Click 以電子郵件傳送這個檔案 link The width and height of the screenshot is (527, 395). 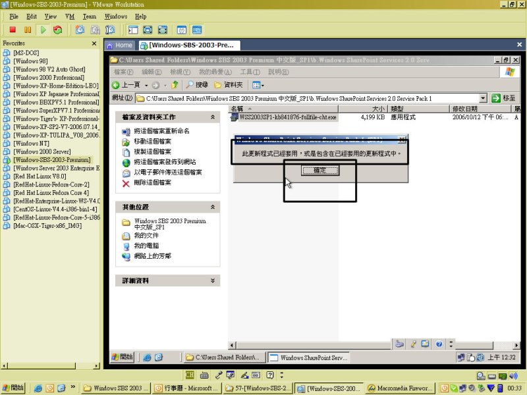click(x=168, y=172)
